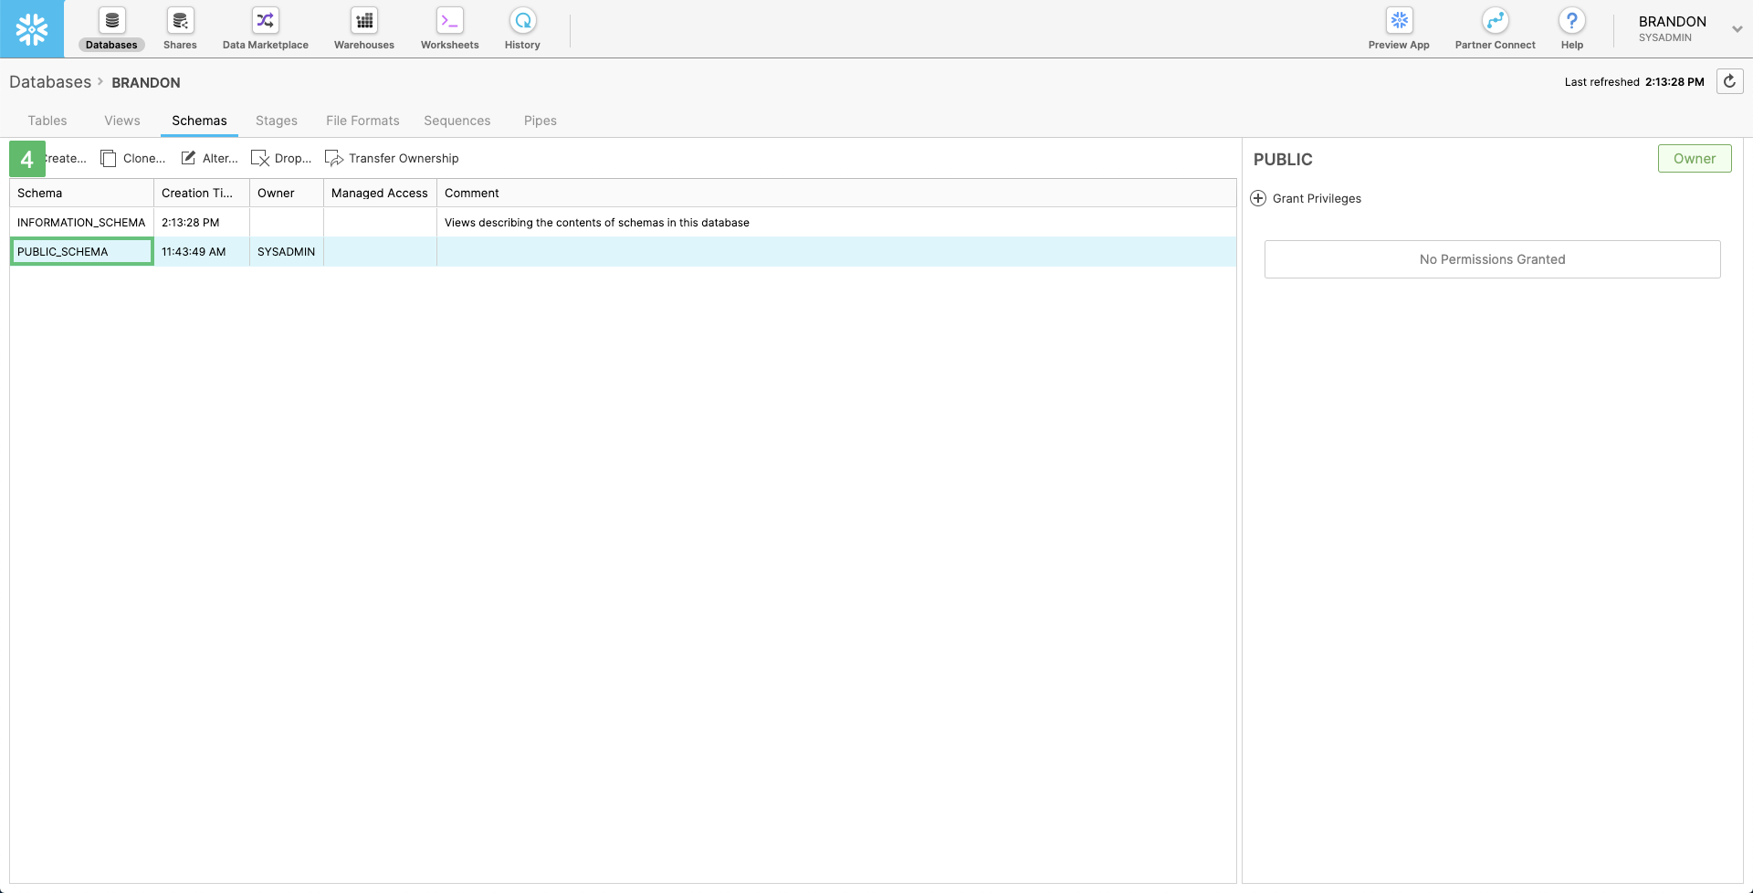
Task: Expand the BRANDON user menu arrow
Action: click(1737, 29)
